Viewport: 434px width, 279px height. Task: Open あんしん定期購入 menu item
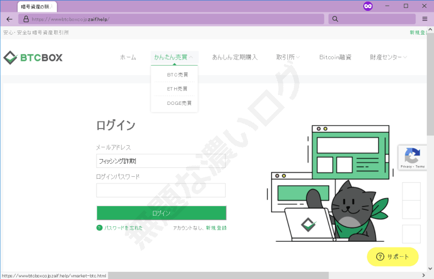pos(235,57)
